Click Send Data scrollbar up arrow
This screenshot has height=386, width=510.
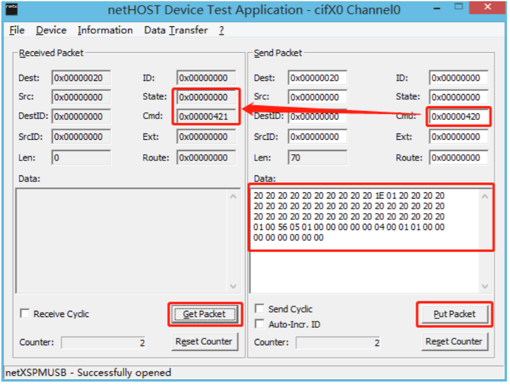coord(485,197)
